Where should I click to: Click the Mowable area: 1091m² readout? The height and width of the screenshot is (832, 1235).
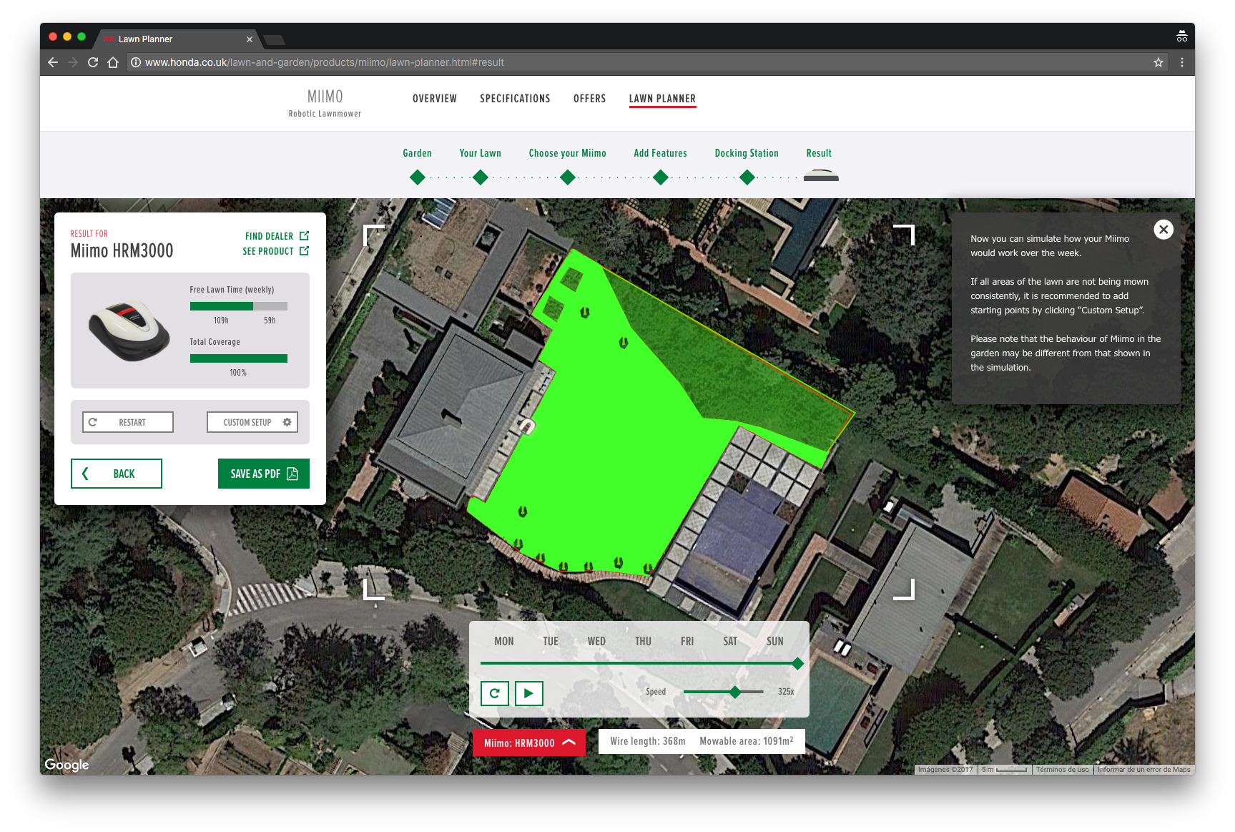pos(747,741)
